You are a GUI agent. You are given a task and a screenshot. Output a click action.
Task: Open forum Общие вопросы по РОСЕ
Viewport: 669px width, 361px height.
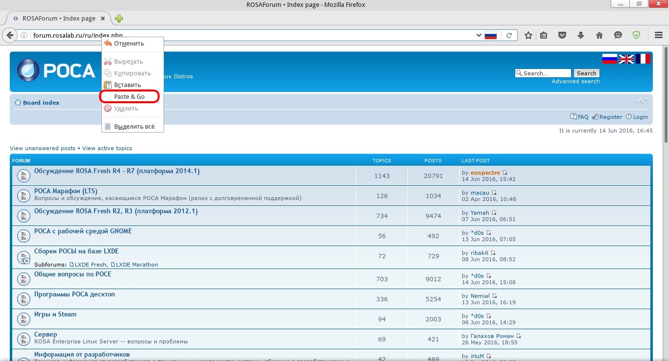(73, 274)
